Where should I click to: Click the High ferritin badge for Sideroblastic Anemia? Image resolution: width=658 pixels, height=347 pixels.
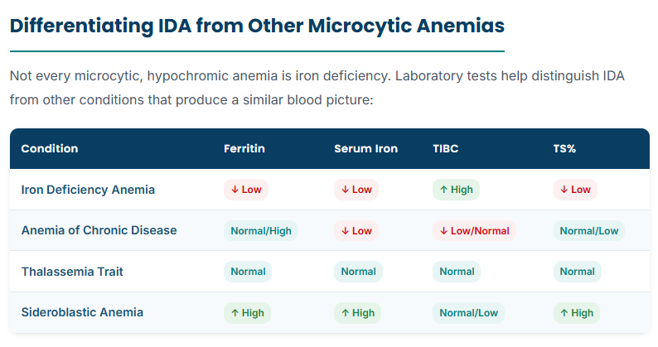tap(247, 313)
